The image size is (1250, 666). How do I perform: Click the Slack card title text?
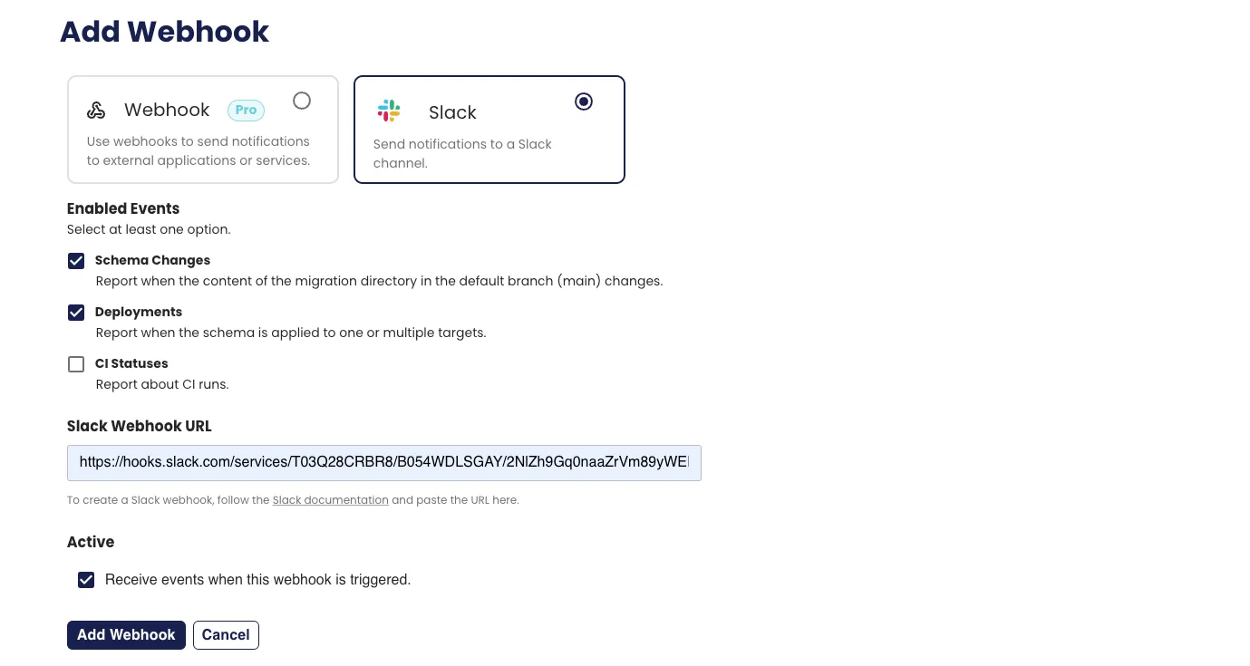452,112
